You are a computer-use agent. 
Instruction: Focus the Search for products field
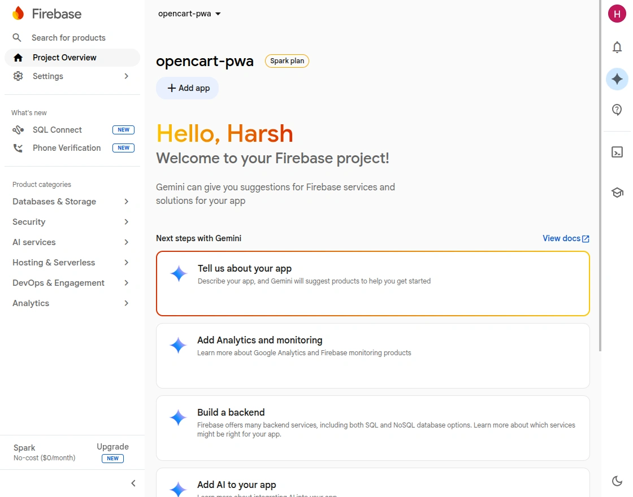click(x=72, y=37)
